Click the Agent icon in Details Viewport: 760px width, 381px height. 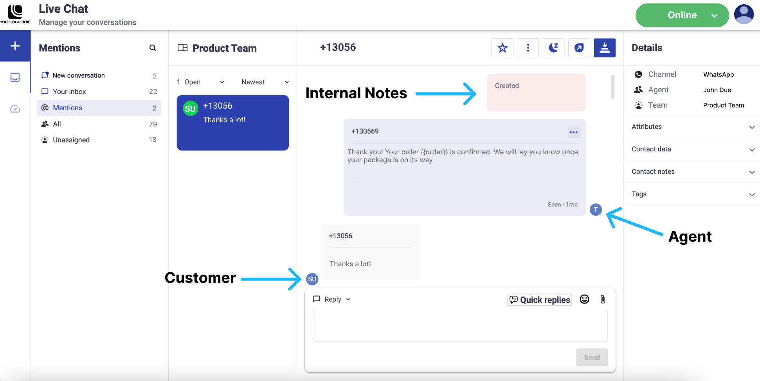pos(638,90)
